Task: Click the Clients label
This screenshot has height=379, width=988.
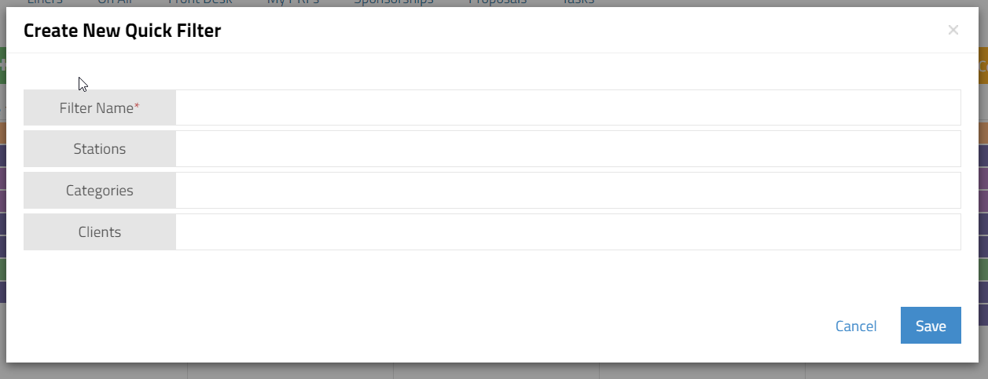Action: 100,231
